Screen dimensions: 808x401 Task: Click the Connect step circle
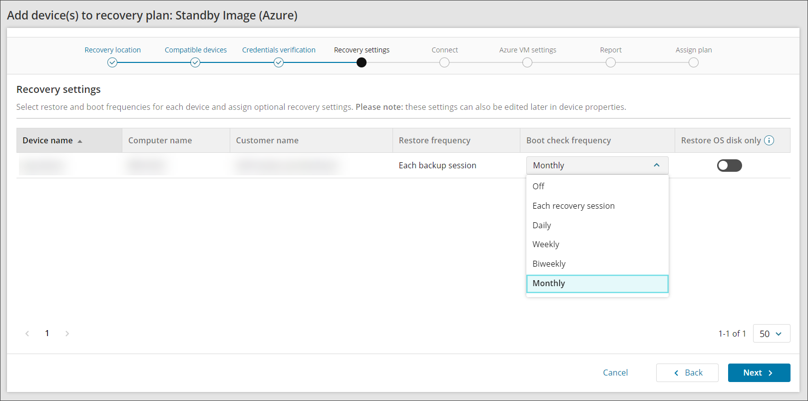pyautogui.click(x=444, y=62)
